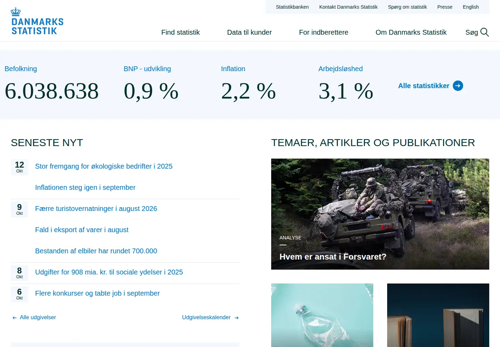Click the right arrow next to Udgivelseskalender
500x347 pixels.
pos(237,318)
